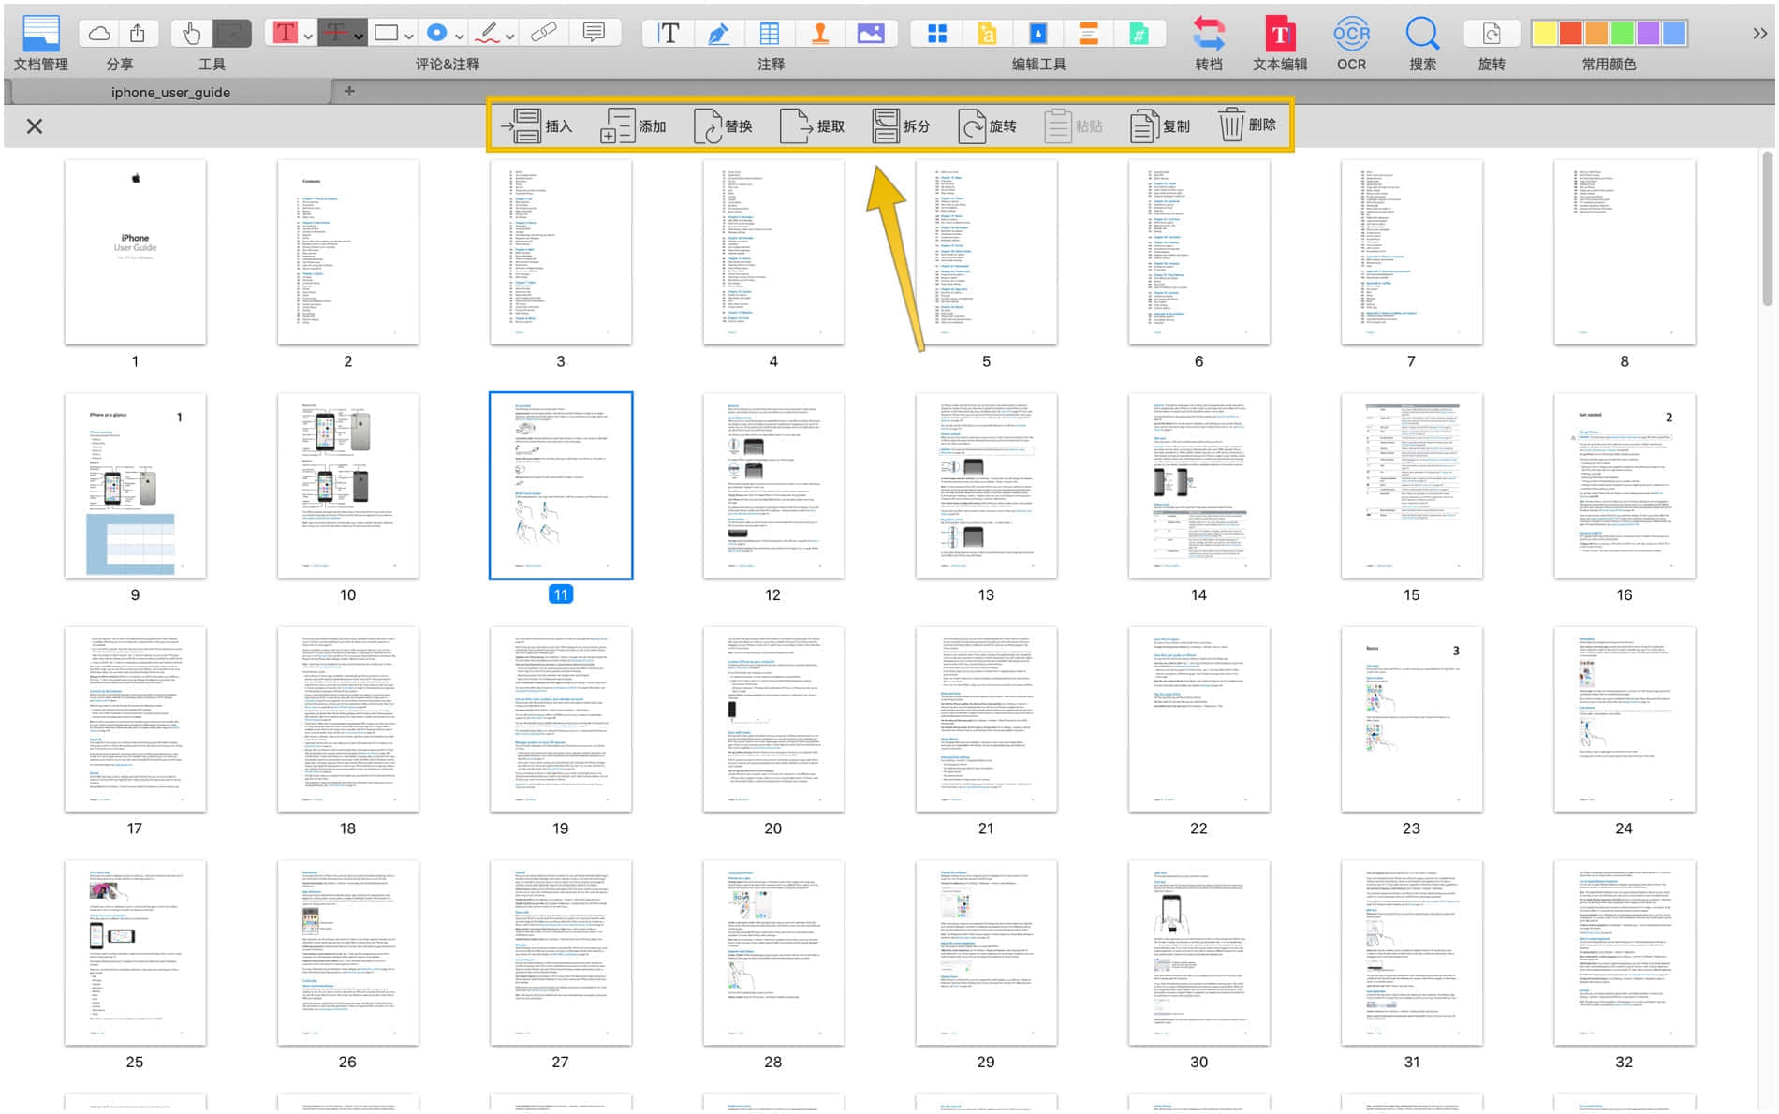Pick the orange common color swatch

[x=1596, y=34]
